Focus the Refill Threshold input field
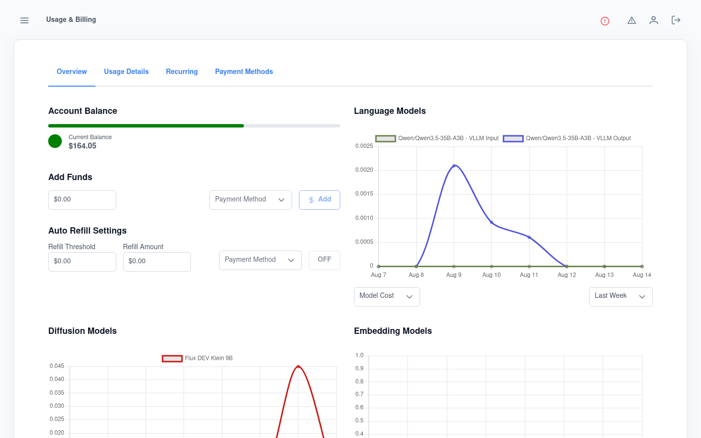 82,262
